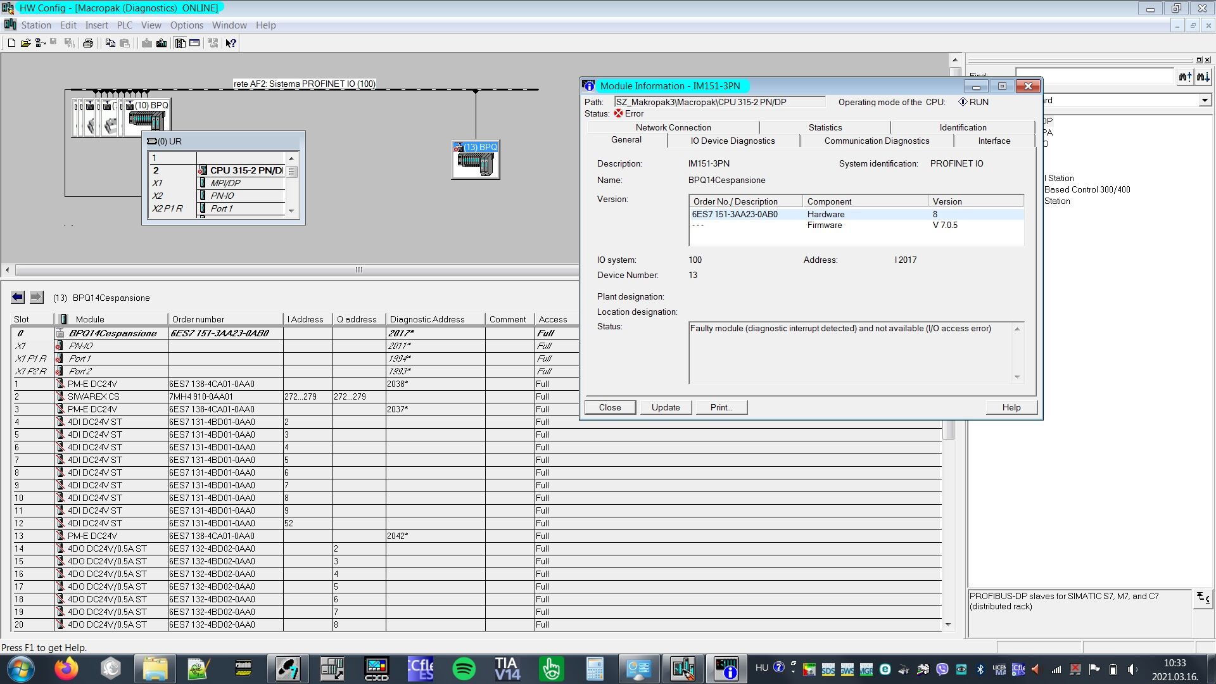Toggle the hardware Catalog toolbar icon
This screenshot has height=684, width=1216.
[x=180, y=43]
